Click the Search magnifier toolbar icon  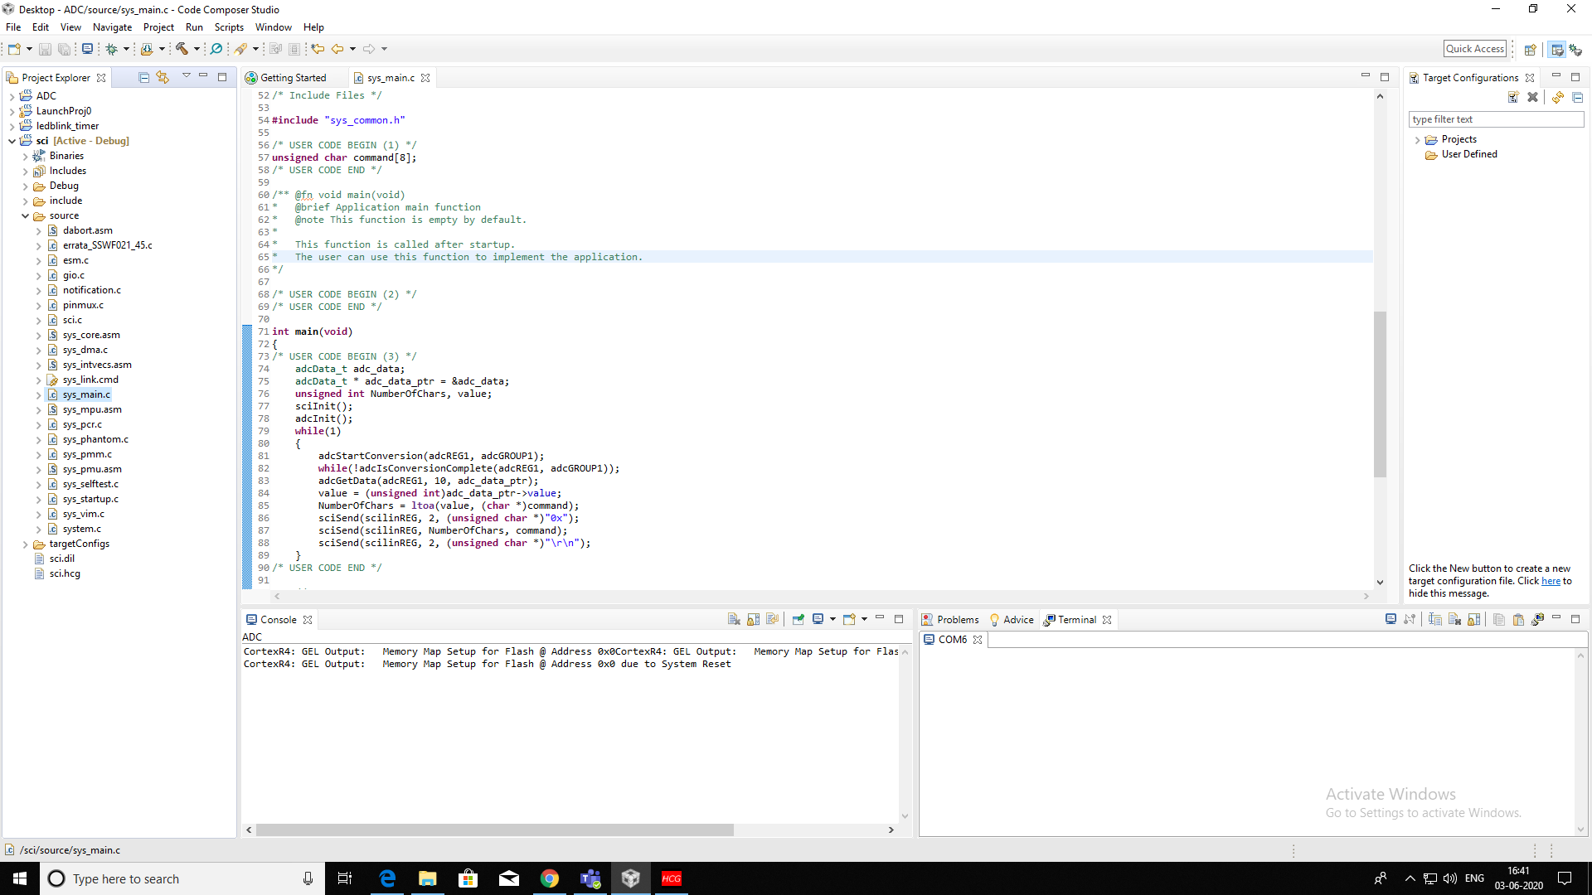coord(216,49)
